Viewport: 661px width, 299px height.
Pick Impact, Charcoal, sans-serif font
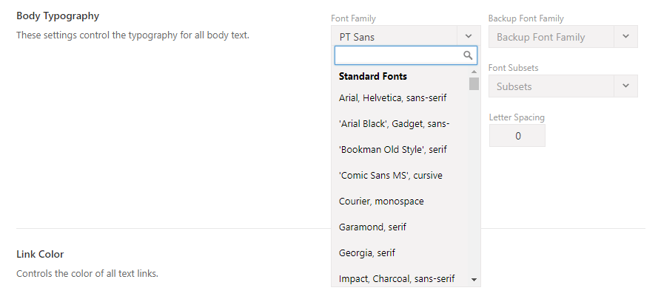pos(397,278)
